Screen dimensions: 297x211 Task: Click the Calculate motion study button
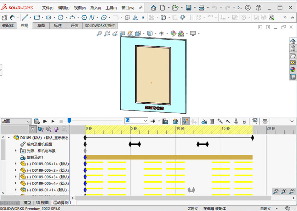click(x=37, y=121)
